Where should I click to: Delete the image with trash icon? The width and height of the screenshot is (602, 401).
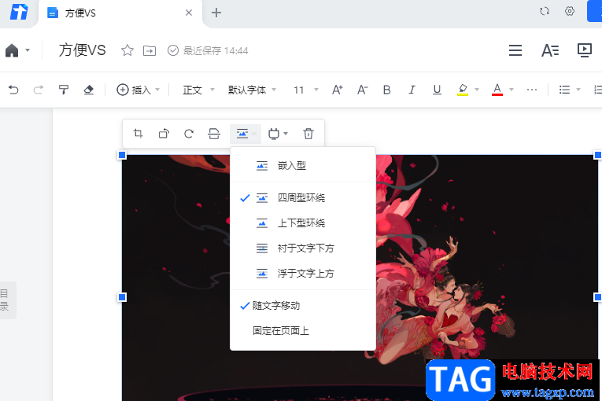click(x=308, y=134)
